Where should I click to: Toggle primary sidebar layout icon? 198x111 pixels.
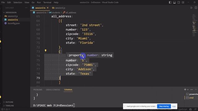(170, 2)
